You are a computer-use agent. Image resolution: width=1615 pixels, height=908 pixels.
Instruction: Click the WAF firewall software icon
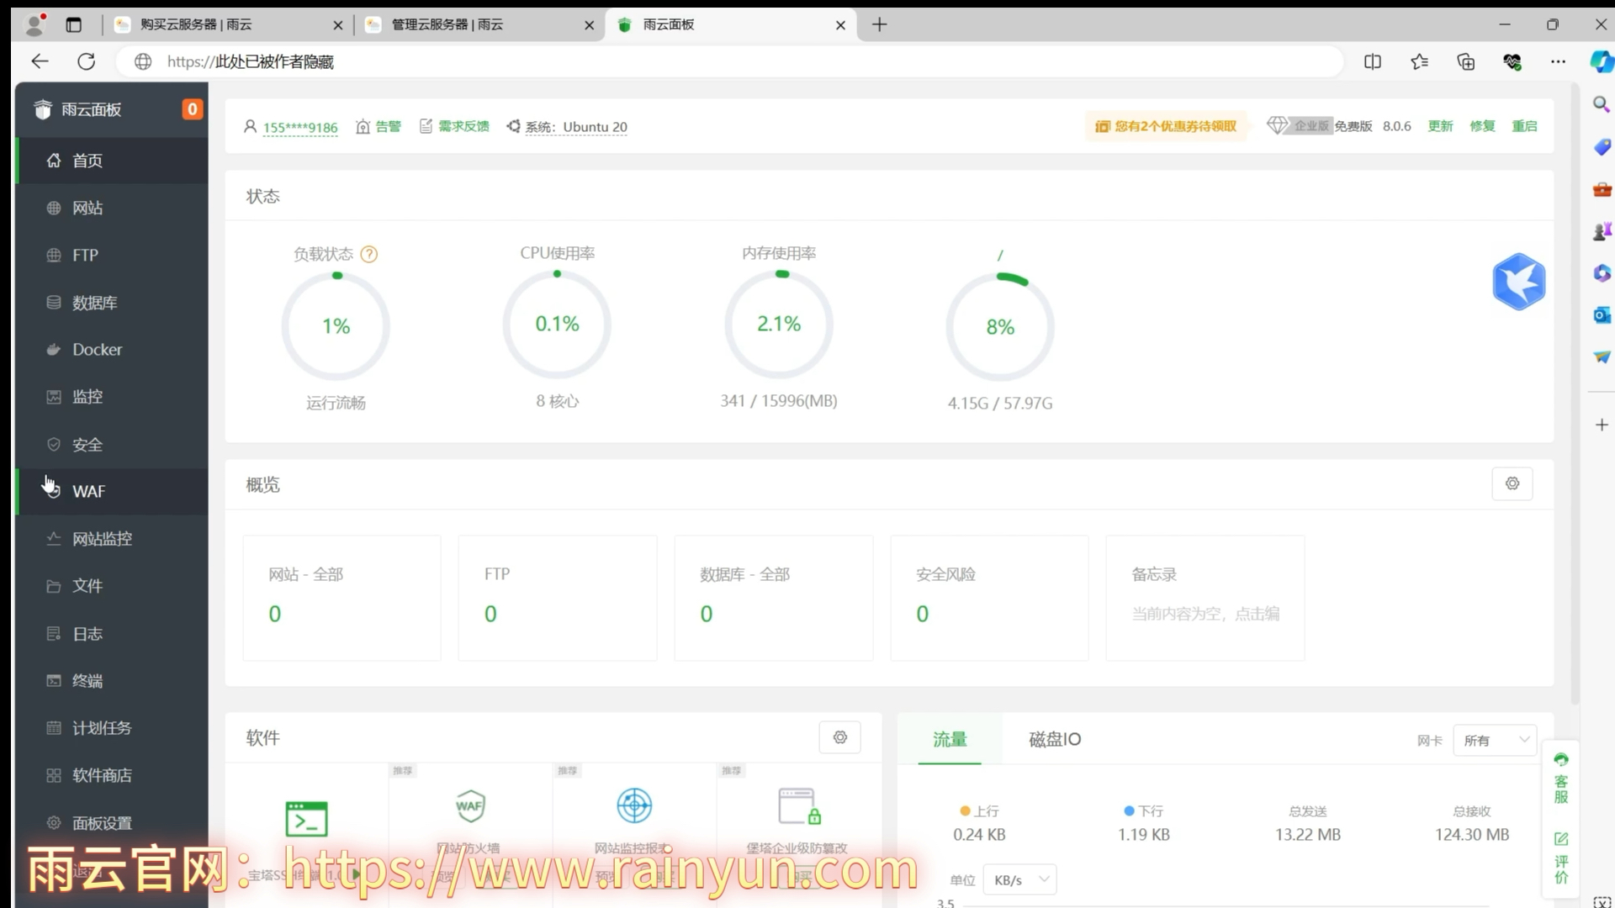pyautogui.click(x=470, y=805)
